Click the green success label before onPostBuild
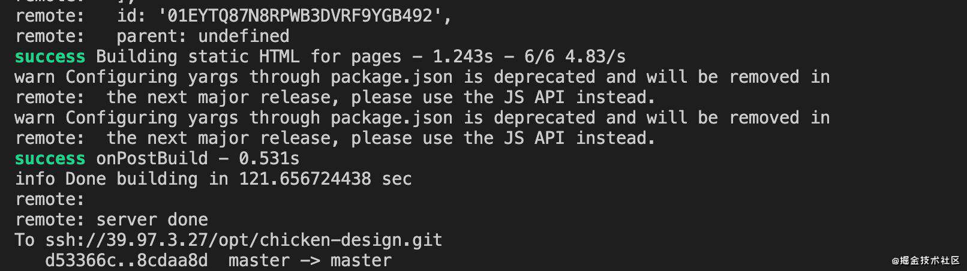 click(50, 159)
